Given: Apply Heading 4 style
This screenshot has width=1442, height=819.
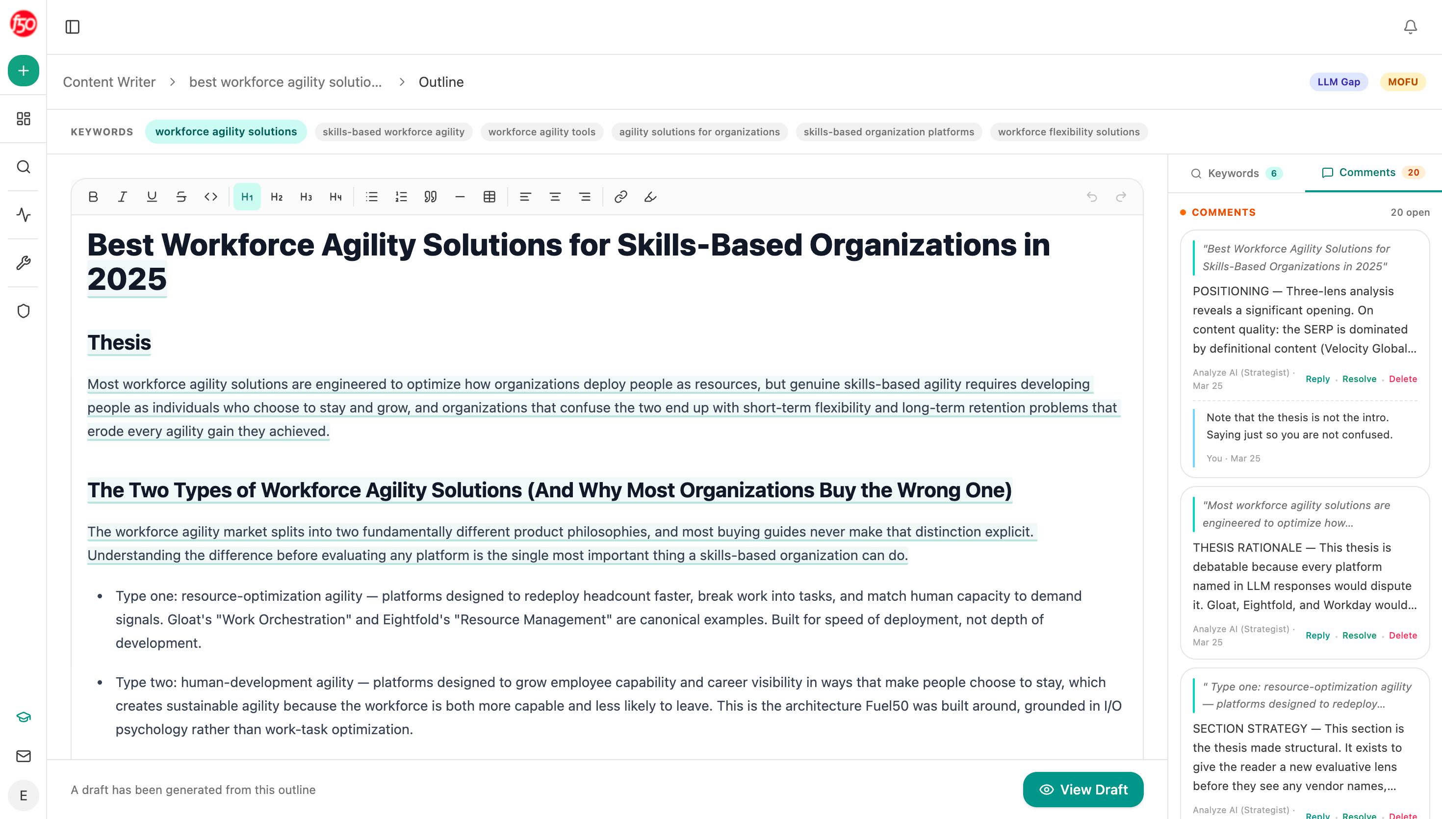Looking at the screenshot, I should coord(336,197).
